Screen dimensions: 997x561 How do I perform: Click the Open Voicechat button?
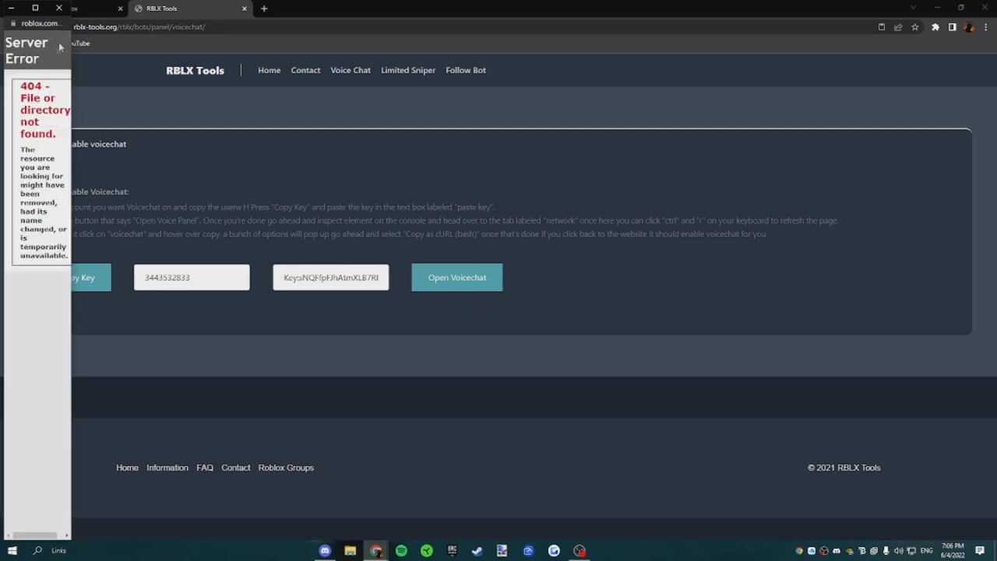coord(457,277)
